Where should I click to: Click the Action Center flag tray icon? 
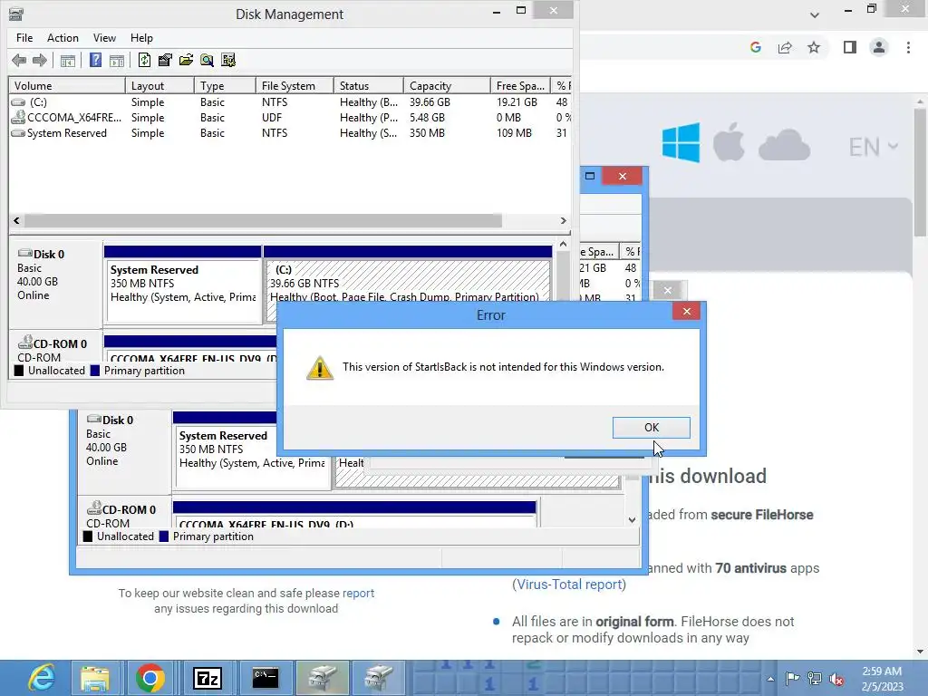coord(792,679)
